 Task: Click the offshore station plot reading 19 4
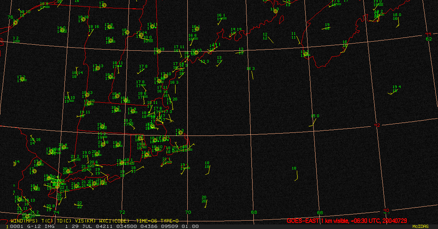(x=396, y=90)
